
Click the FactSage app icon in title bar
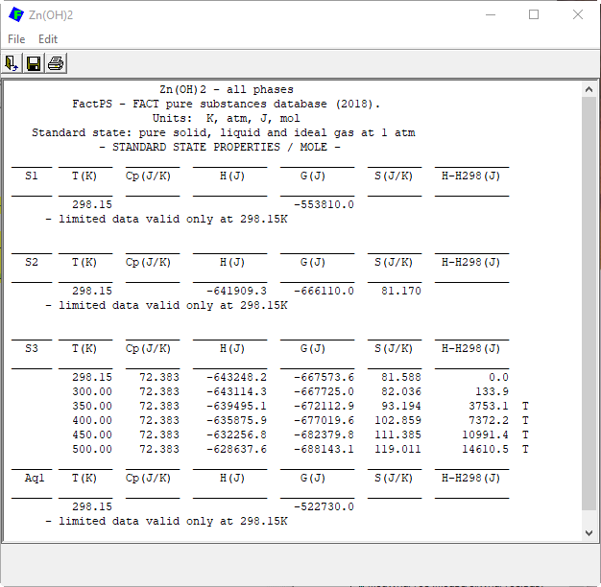click(16, 15)
